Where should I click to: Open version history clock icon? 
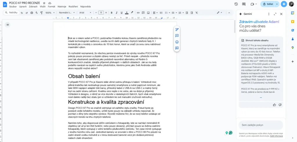[236, 4]
